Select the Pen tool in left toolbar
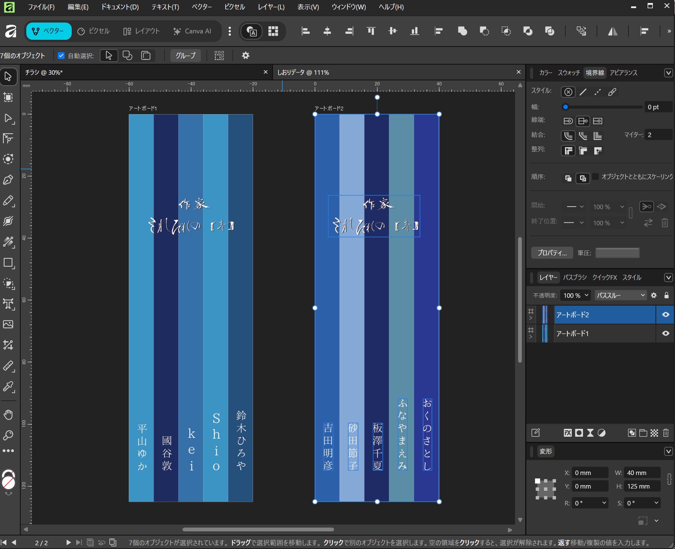675x549 pixels. [x=8, y=180]
